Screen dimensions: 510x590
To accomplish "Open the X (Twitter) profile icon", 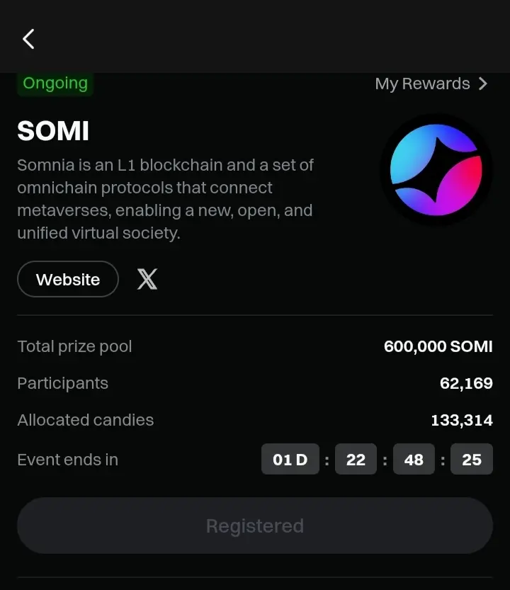I will click(x=147, y=279).
